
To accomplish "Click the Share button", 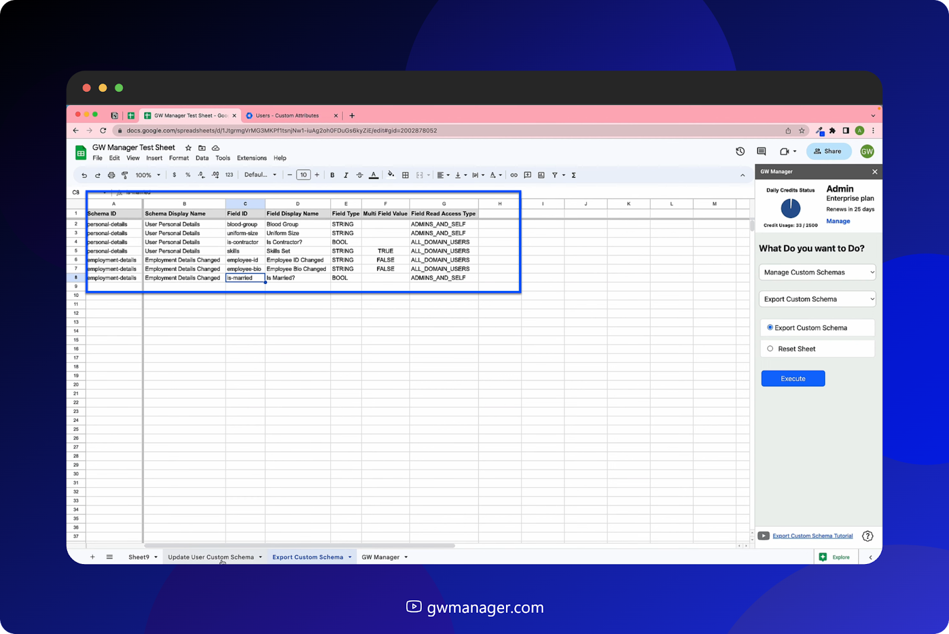I will coord(829,152).
